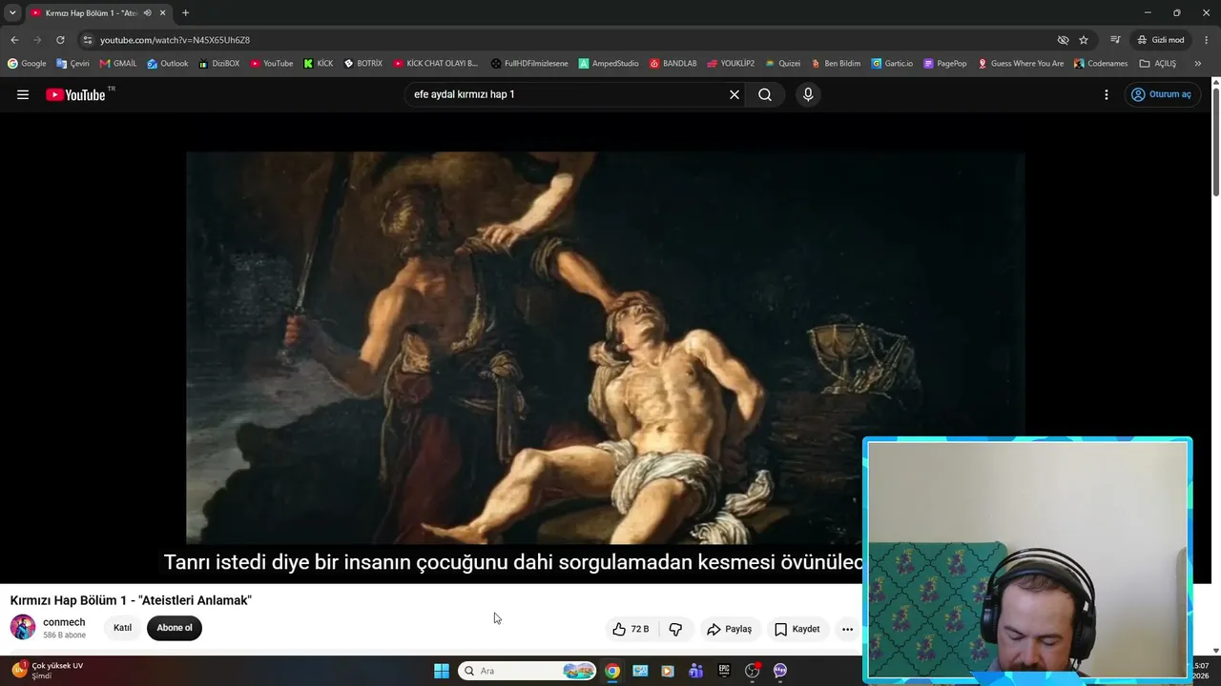
Task: Go back in the browser
Action: coord(14,40)
